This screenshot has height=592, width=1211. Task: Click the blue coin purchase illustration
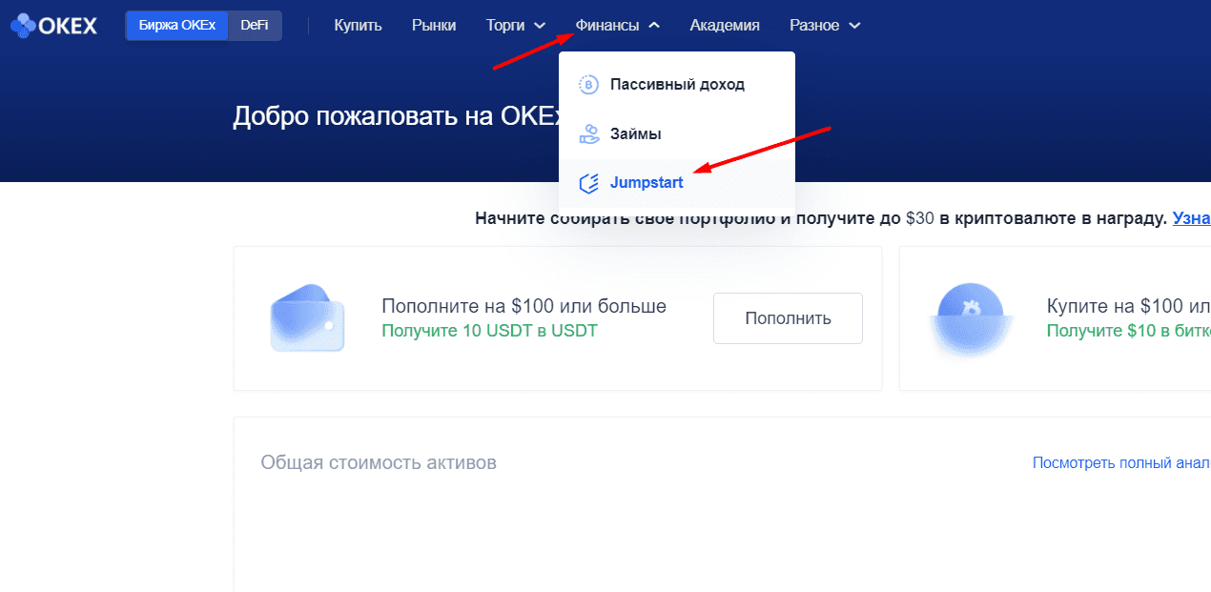click(971, 318)
